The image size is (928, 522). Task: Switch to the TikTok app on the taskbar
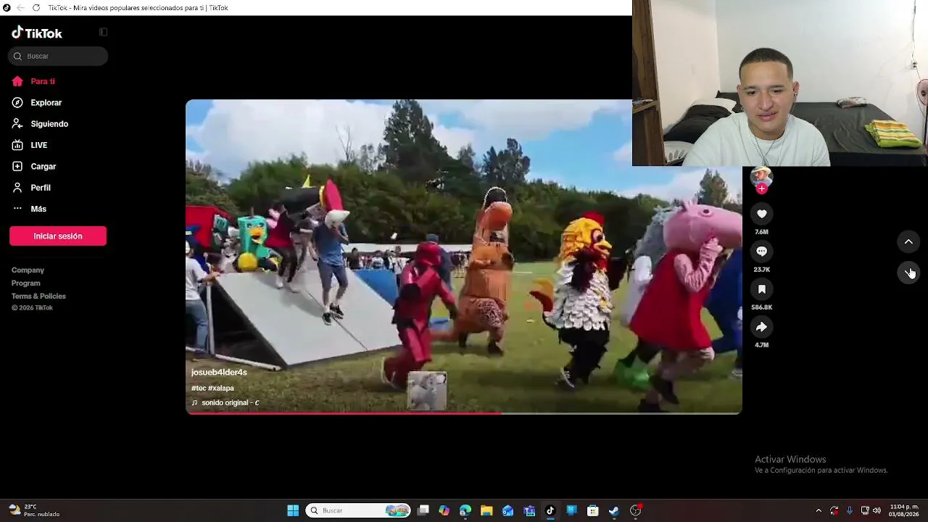click(550, 510)
